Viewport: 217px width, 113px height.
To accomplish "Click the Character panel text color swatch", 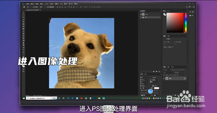I will 156,88.
